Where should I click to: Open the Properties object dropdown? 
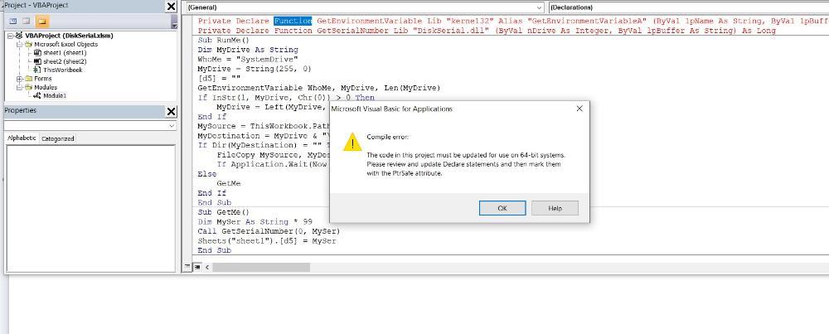(172, 126)
